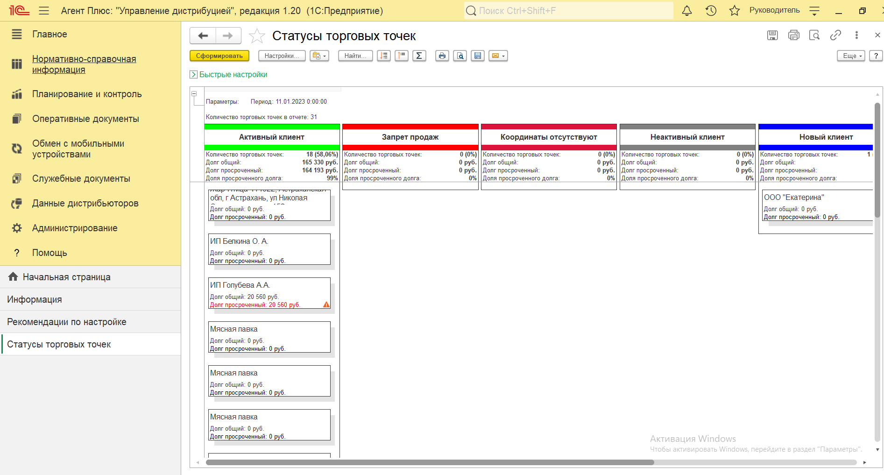Select the ИП Белкина О. А. card
The image size is (884, 475).
pyautogui.click(x=269, y=249)
